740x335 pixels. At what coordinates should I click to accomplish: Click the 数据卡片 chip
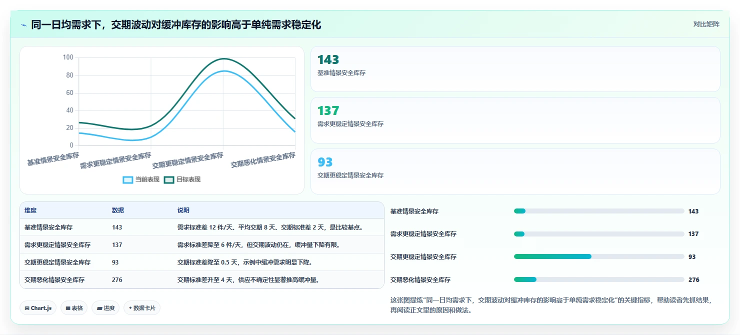pos(142,308)
